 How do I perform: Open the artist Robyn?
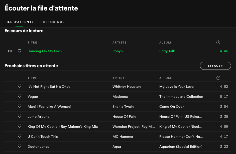coord(117,51)
